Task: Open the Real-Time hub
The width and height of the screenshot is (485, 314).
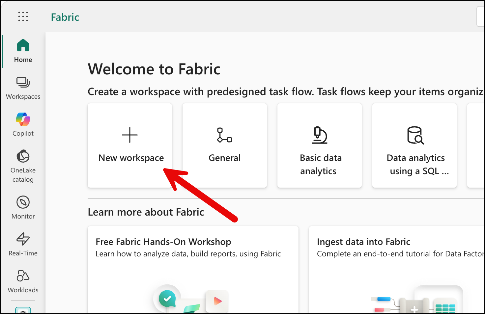Action: [x=23, y=244]
